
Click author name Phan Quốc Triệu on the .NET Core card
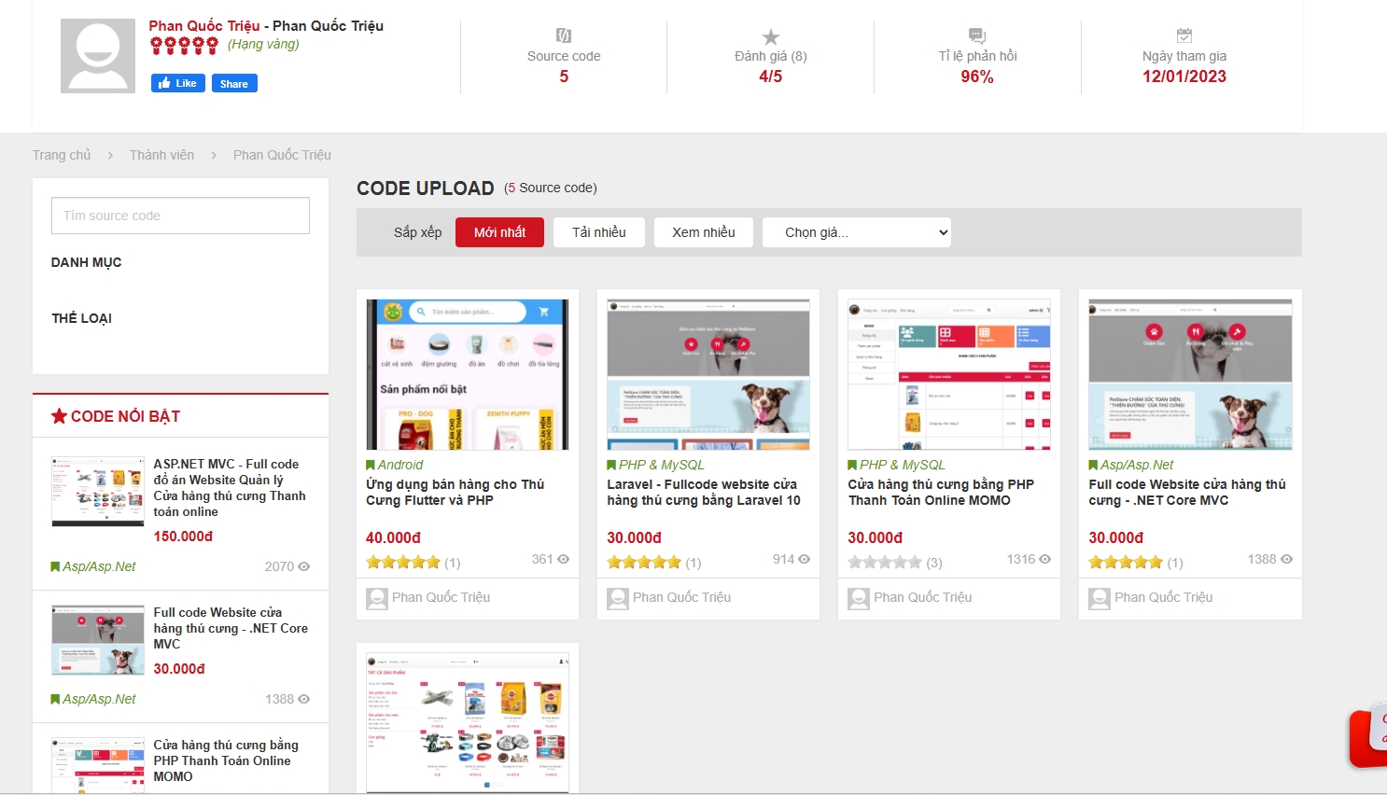[x=1163, y=597]
